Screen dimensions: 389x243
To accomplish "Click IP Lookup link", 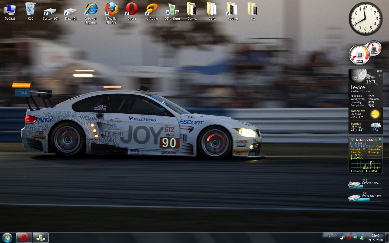I will [373, 153].
